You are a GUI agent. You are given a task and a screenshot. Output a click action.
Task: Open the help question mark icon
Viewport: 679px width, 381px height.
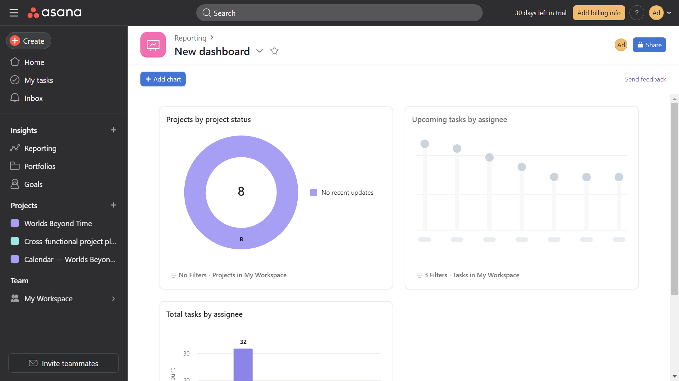pos(637,13)
